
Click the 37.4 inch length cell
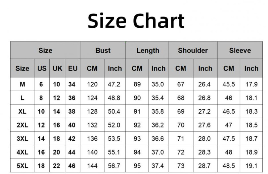(x=158, y=166)
